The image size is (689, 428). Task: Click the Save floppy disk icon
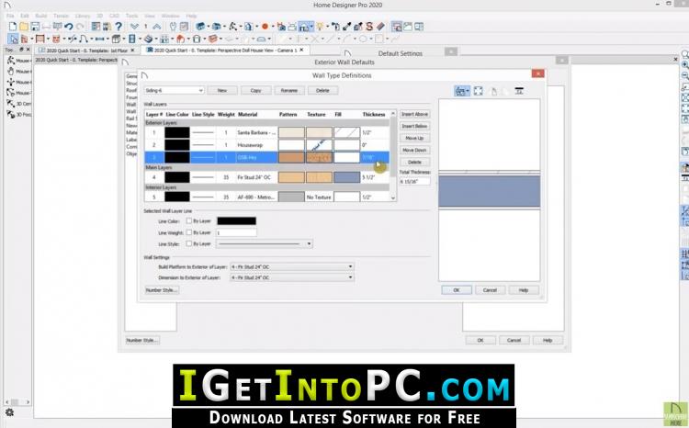pyautogui.click(x=35, y=27)
